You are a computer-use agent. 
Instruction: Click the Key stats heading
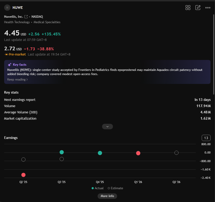(11, 93)
